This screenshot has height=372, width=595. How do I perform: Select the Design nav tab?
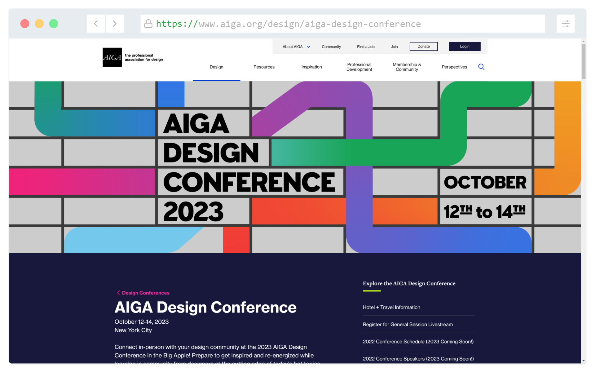click(216, 67)
